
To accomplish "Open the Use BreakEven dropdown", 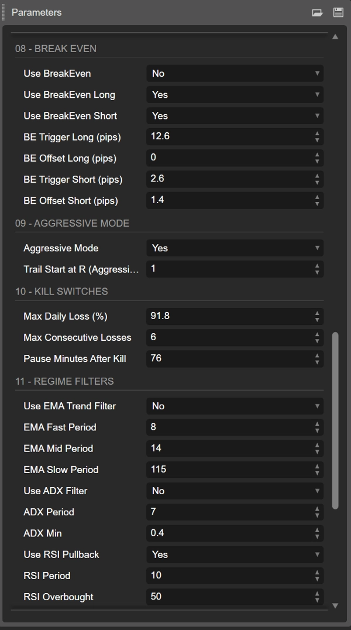I will (234, 73).
